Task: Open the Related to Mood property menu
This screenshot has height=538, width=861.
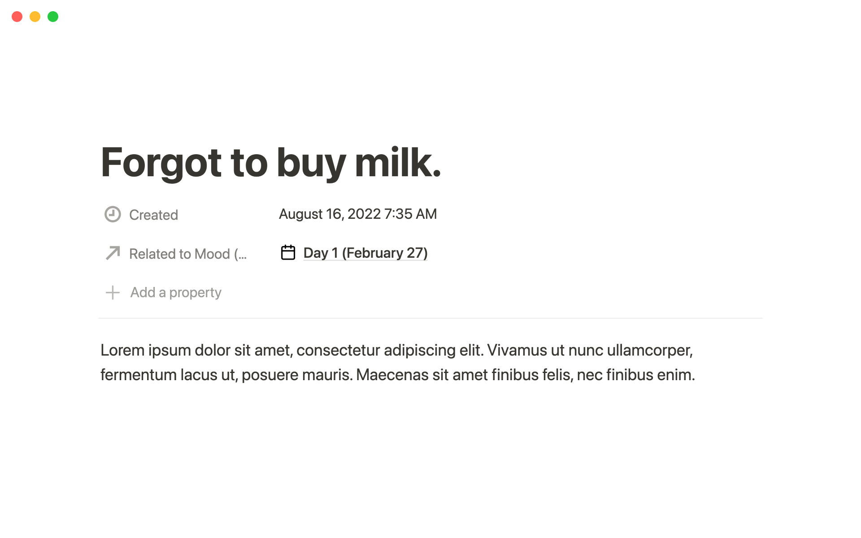Action: [x=187, y=254]
